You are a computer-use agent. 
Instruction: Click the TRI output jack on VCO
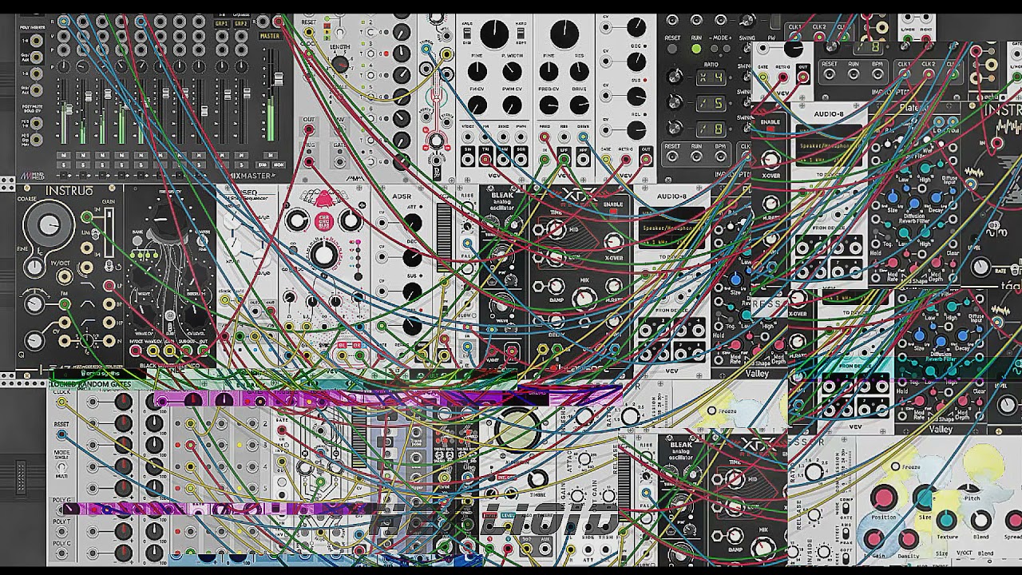pos(485,159)
